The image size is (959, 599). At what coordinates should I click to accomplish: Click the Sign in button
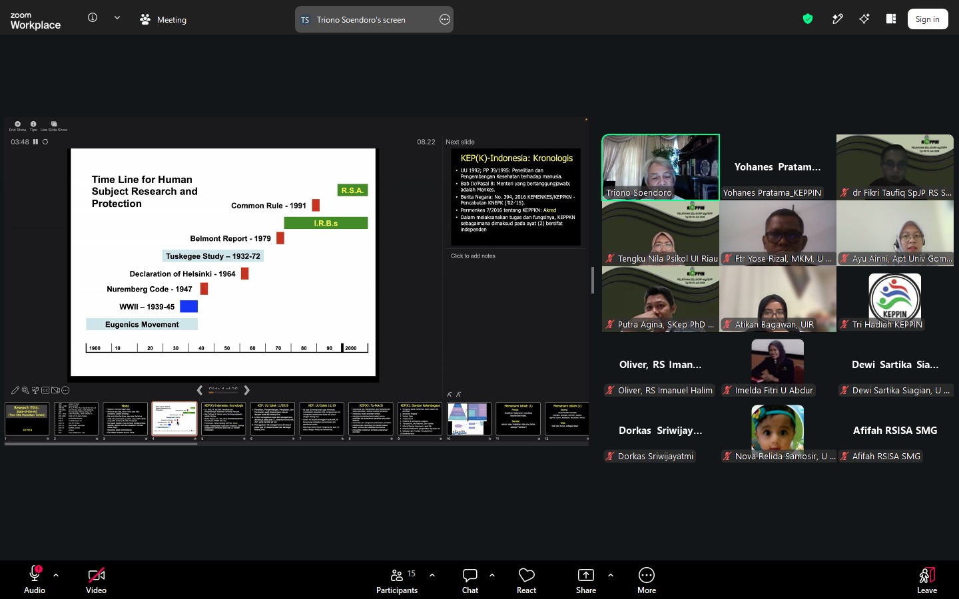pos(927,19)
